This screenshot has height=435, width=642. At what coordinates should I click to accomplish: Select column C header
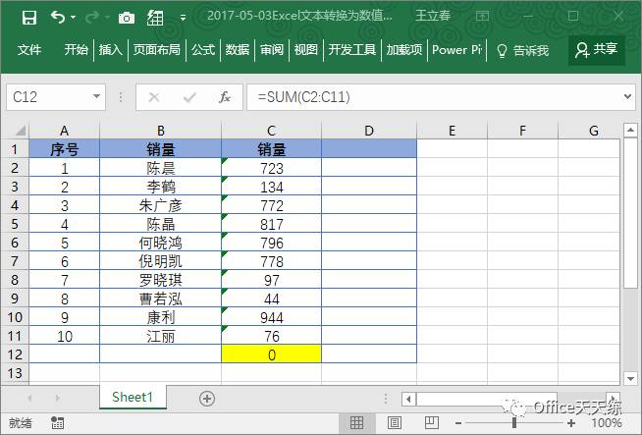pos(271,131)
